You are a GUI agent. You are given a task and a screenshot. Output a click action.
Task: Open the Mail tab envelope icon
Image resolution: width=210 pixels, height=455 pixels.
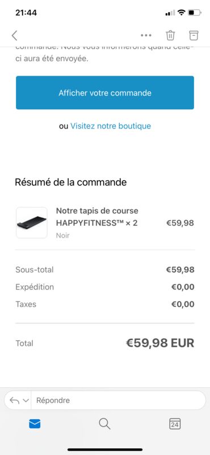pos(35,424)
